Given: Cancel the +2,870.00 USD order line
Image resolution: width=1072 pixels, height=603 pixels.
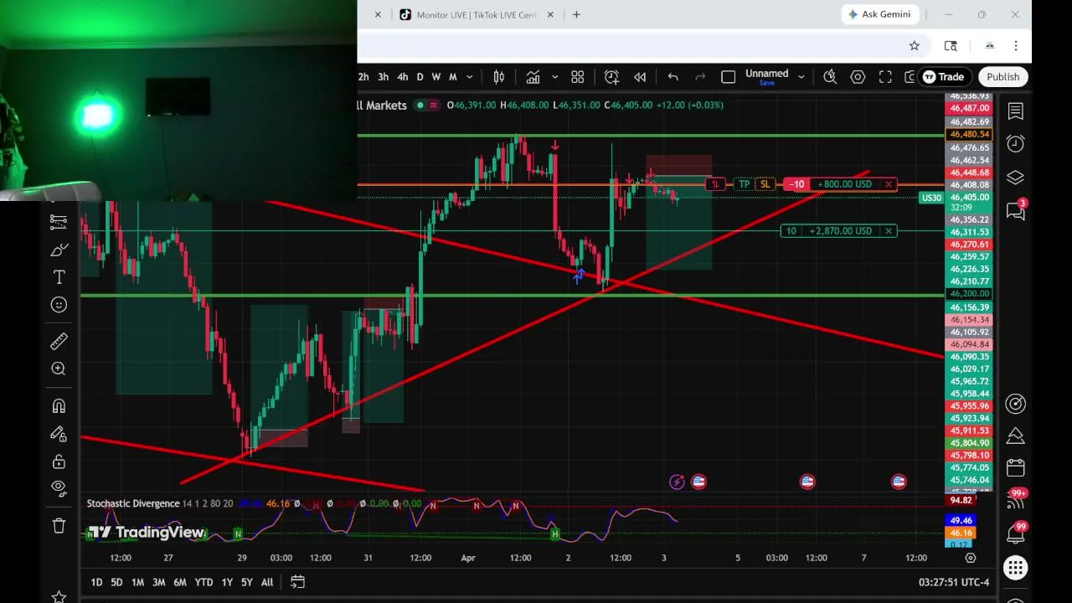Looking at the screenshot, I should pyautogui.click(x=889, y=231).
